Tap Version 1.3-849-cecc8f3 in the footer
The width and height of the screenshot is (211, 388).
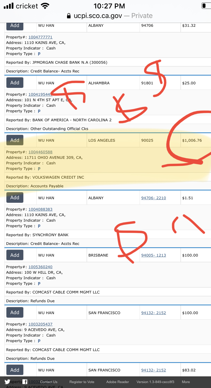[x=155, y=382]
